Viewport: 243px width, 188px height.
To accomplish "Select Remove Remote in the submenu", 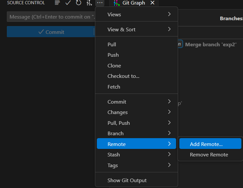I will (209, 154).
